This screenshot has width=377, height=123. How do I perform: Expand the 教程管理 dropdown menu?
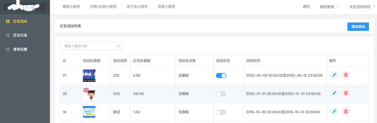coord(329,7)
